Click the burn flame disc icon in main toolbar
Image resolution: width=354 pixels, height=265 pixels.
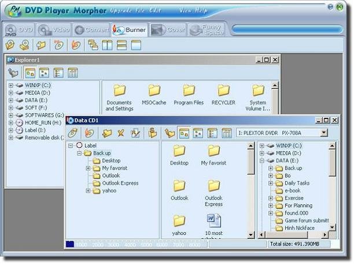[x=76, y=44]
